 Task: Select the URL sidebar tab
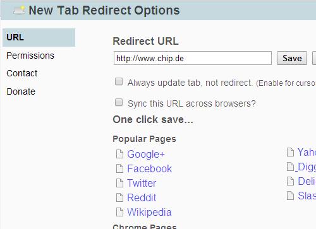pos(39,37)
